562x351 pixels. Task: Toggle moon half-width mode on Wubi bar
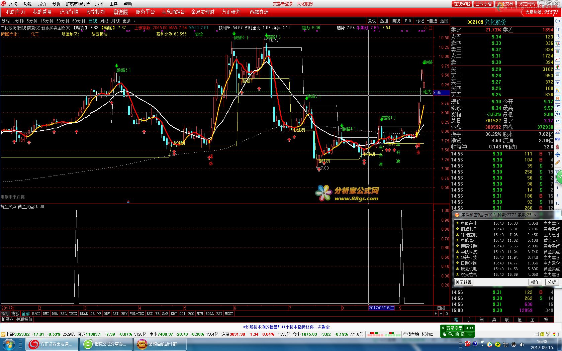467,328
